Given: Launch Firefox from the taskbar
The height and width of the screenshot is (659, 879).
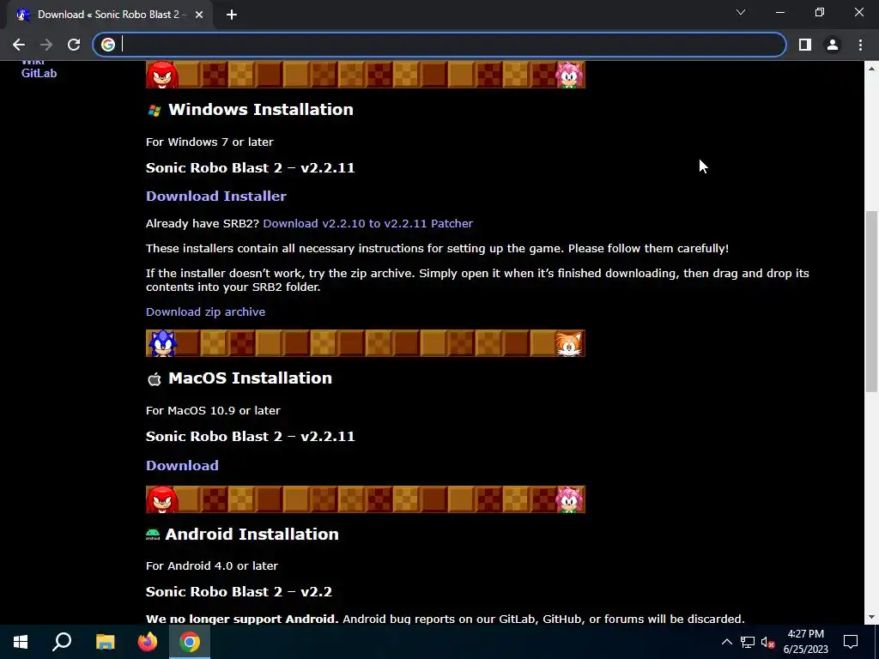Looking at the screenshot, I should click(x=148, y=642).
